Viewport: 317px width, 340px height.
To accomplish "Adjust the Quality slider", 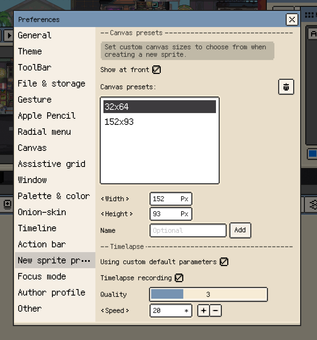I will click(208, 294).
